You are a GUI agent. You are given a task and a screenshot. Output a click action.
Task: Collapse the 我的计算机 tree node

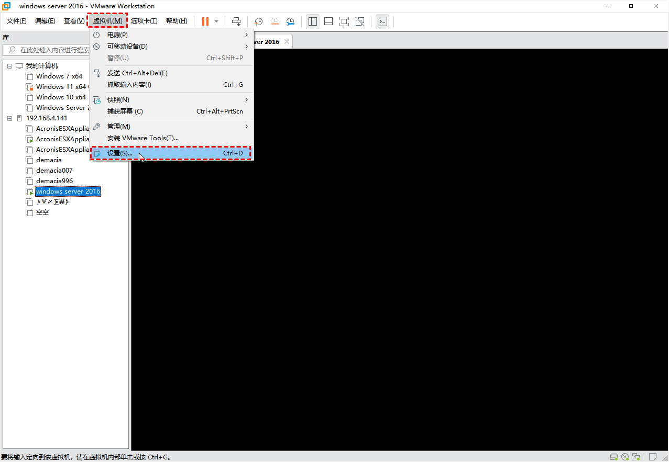pos(9,66)
